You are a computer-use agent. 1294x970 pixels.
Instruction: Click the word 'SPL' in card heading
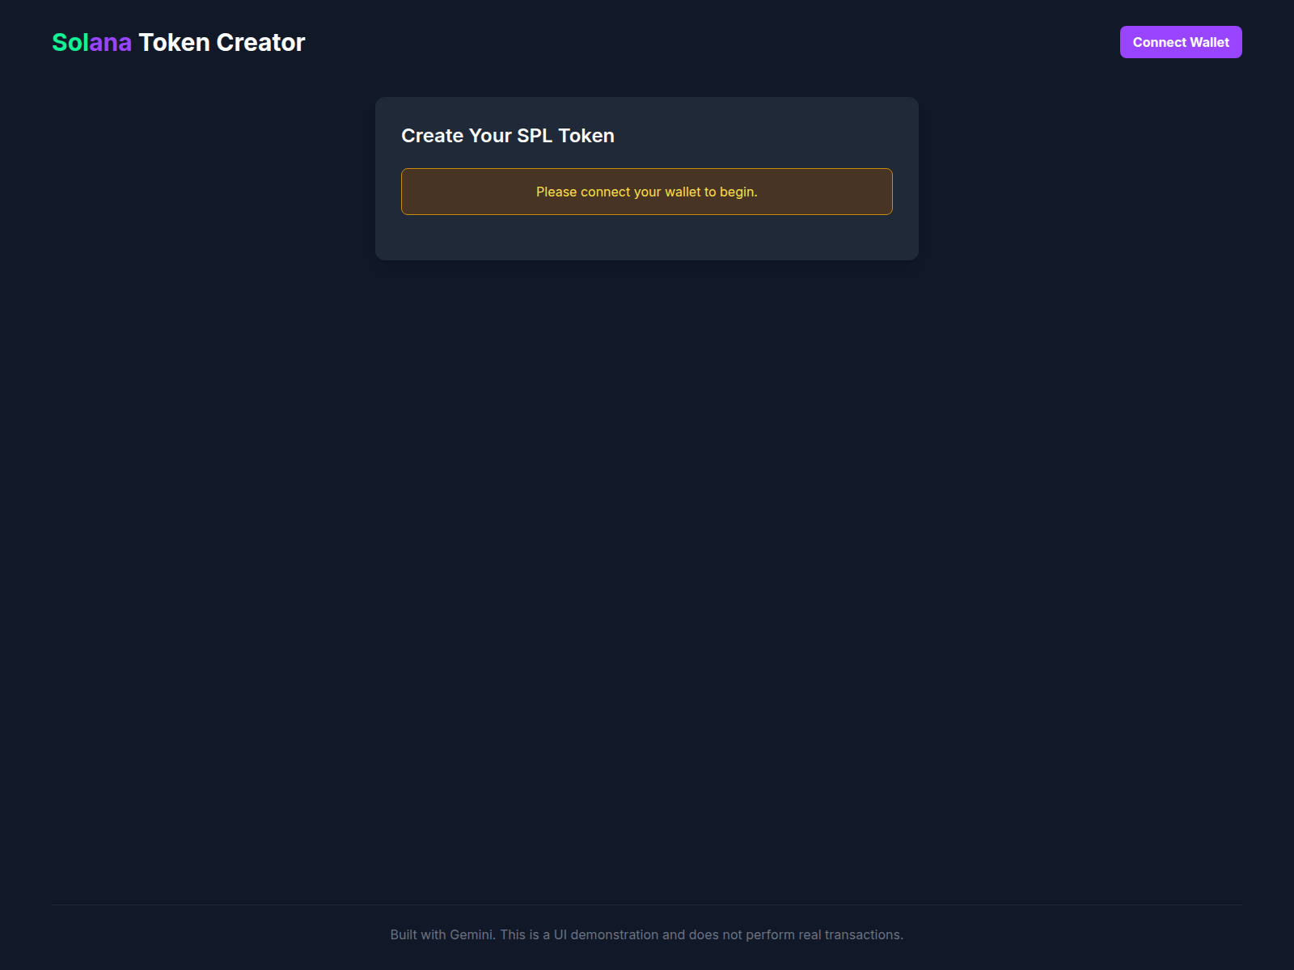(534, 136)
